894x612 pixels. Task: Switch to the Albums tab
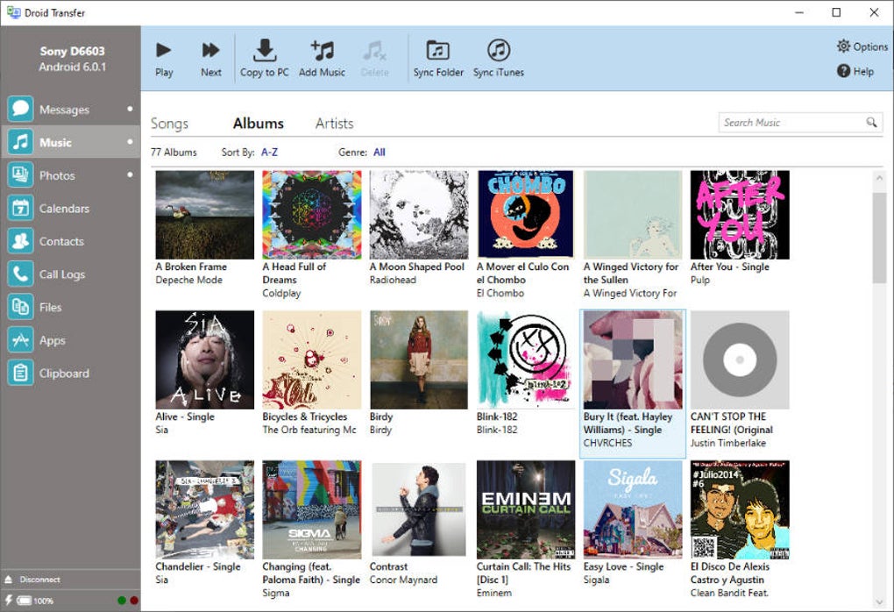(x=259, y=124)
